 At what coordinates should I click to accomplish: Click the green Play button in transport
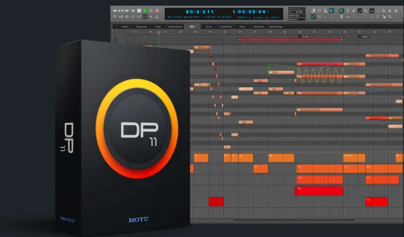coord(145,11)
